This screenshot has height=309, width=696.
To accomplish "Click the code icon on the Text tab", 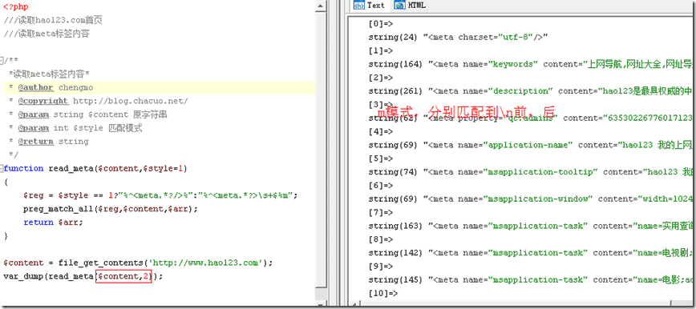I will point(359,6).
